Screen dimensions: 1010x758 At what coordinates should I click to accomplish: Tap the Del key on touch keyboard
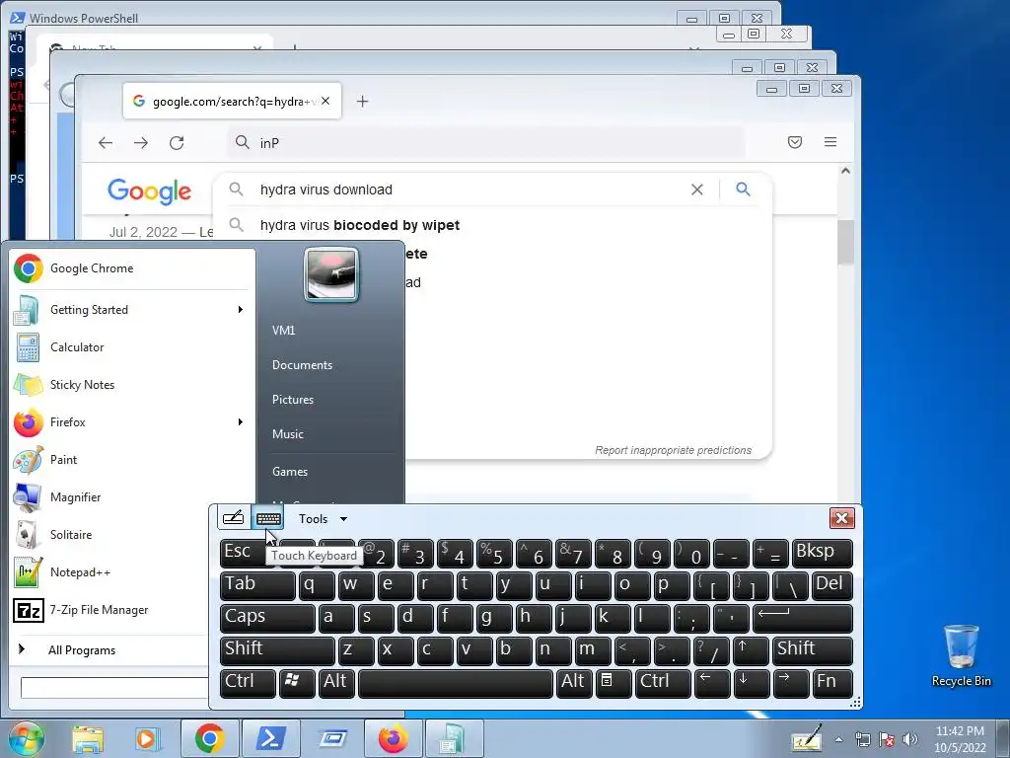(x=831, y=585)
